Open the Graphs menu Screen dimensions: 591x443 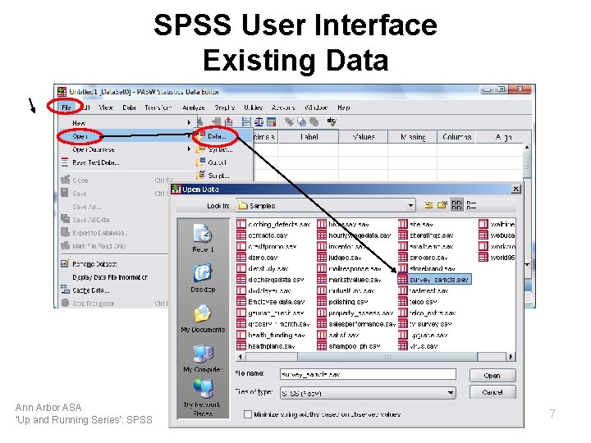click(x=225, y=107)
